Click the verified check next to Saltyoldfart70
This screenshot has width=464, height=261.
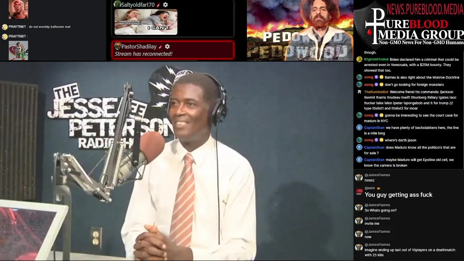click(158, 5)
